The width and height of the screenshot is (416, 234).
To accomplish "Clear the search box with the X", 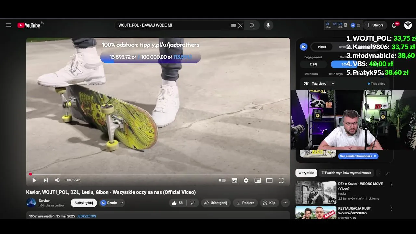I will pyautogui.click(x=240, y=25).
